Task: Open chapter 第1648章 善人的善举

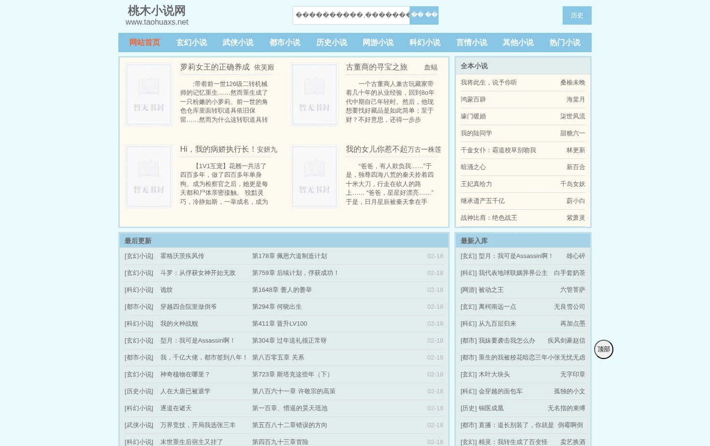Action: (x=282, y=290)
